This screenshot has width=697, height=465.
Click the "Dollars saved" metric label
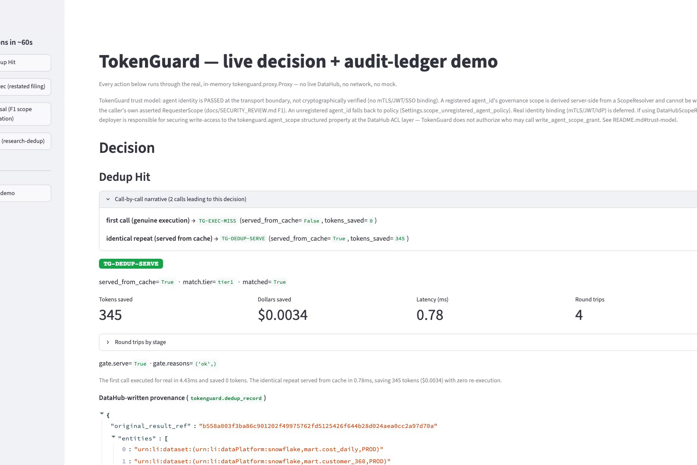coord(274,300)
